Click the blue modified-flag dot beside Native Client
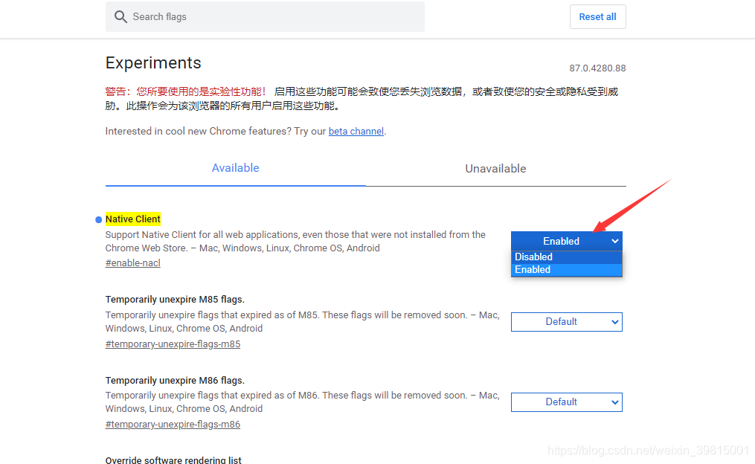755x464 pixels. pos(99,219)
